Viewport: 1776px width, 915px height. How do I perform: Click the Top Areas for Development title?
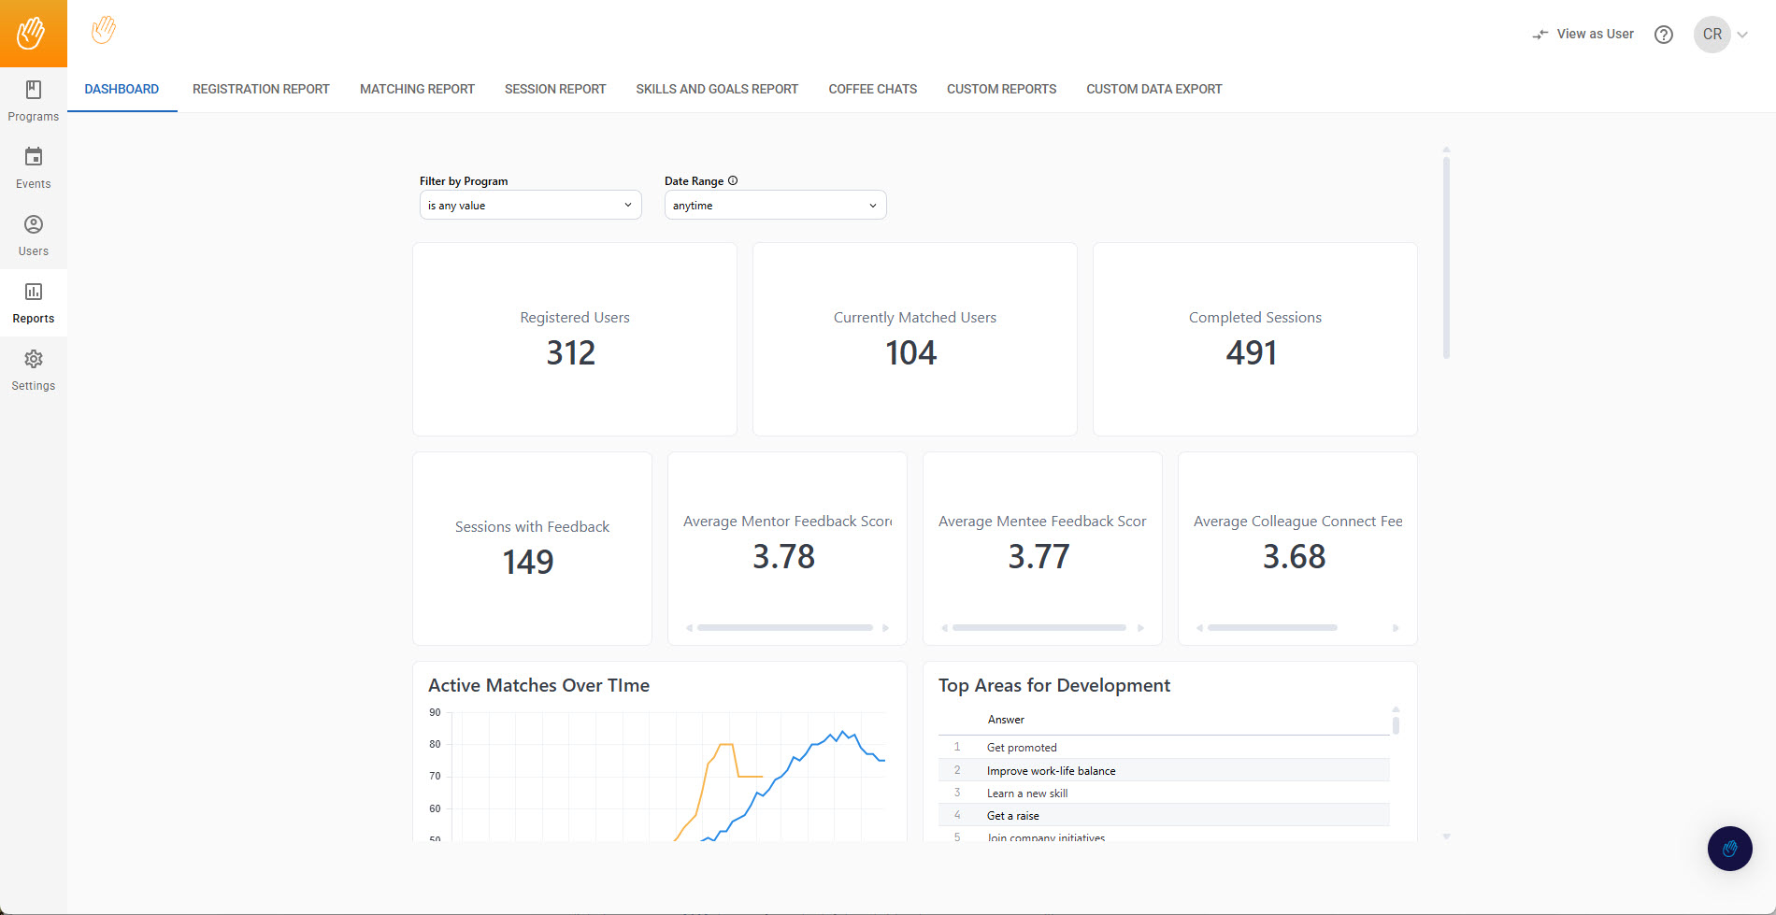[x=1054, y=685]
